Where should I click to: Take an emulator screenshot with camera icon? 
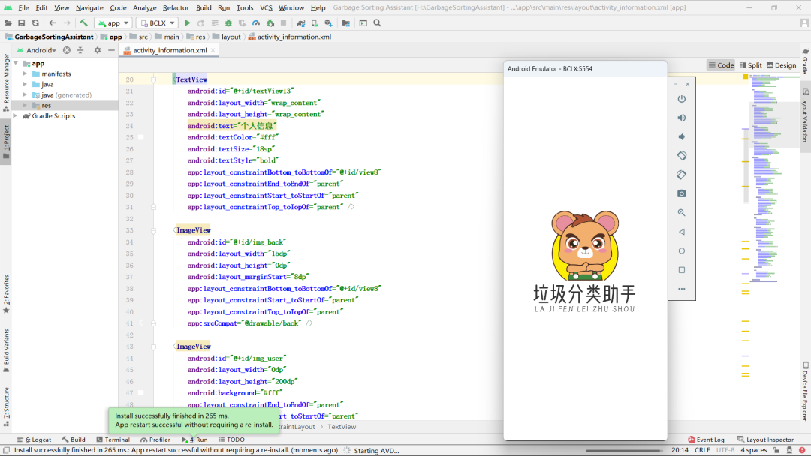click(682, 193)
